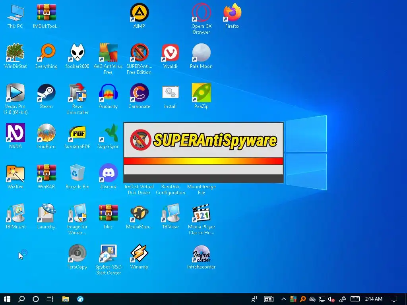Select the install file icon
The image size is (407, 305).
click(170, 96)
